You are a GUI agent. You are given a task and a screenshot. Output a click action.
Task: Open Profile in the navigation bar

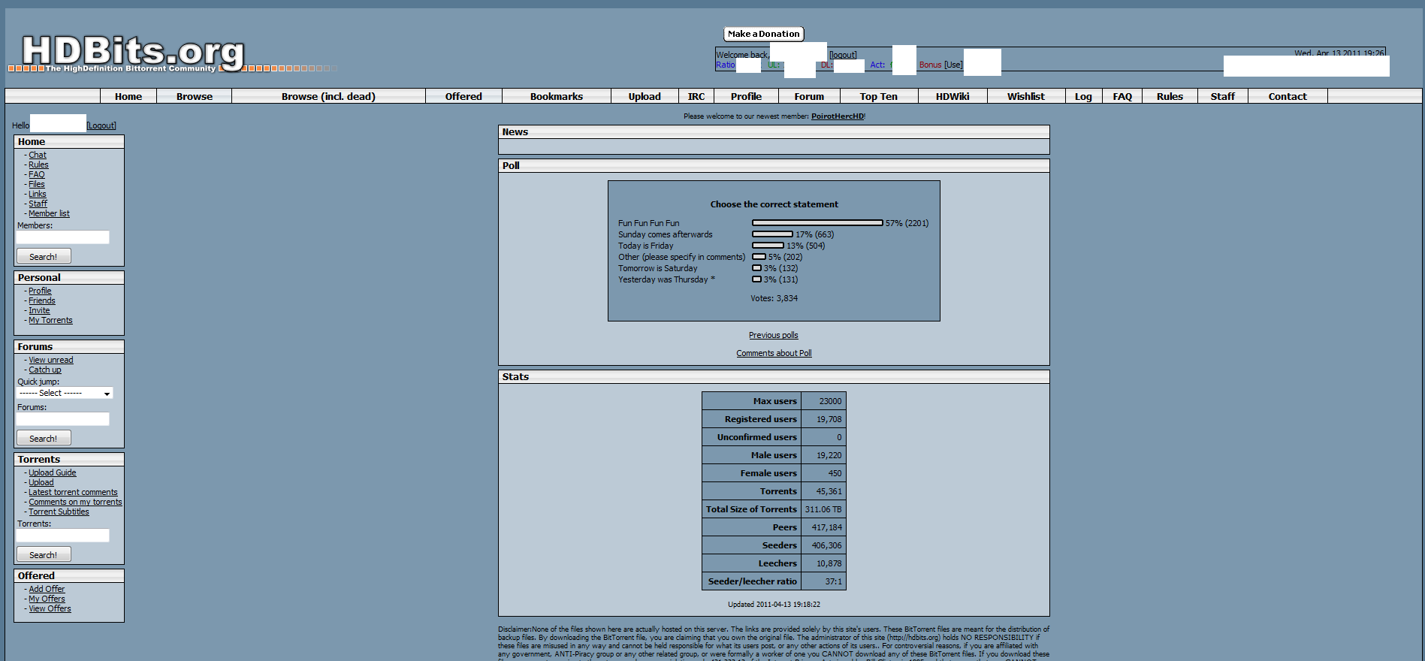(x=746, y=96)
